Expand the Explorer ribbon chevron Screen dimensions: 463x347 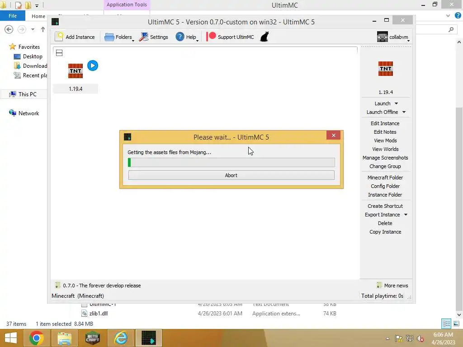[448, 16]
